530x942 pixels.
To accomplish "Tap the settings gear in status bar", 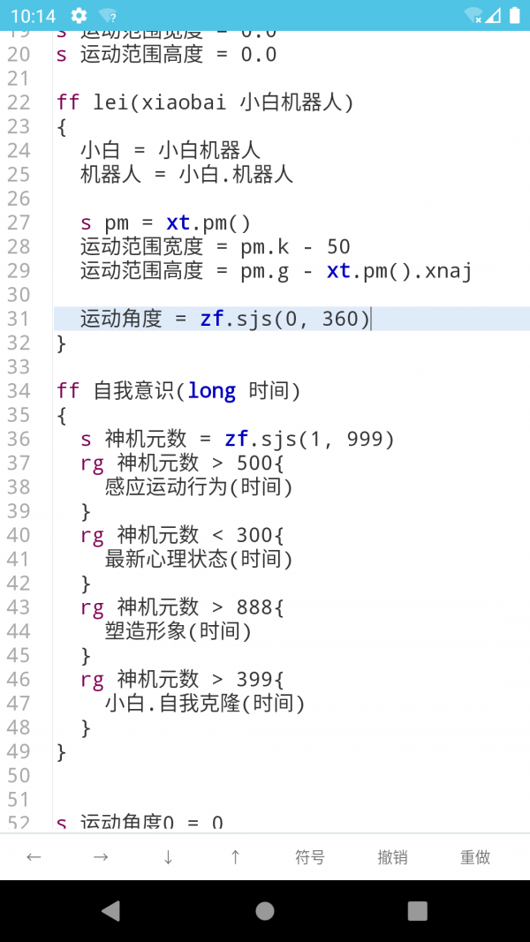I will (x=79, y=16).
